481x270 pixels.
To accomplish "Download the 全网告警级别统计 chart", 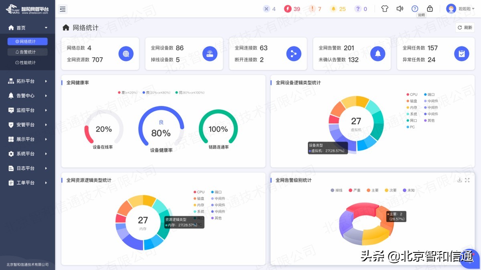I will point(460,180).
